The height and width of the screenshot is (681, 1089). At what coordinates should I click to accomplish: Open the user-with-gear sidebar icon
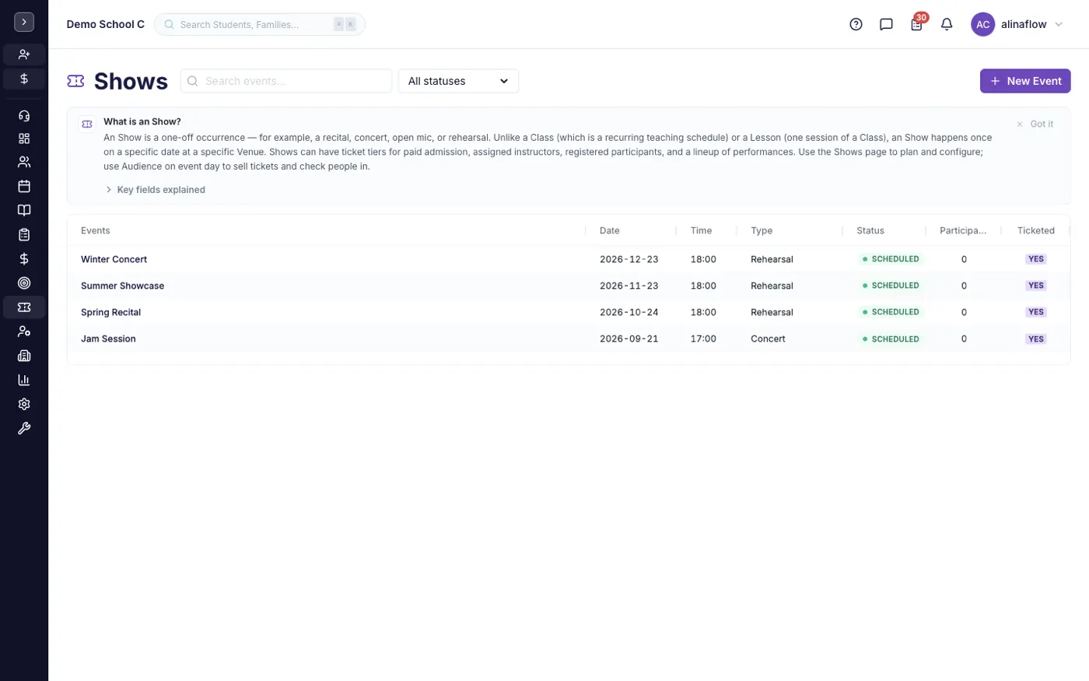pyautogui.click(x=24, y=332)
